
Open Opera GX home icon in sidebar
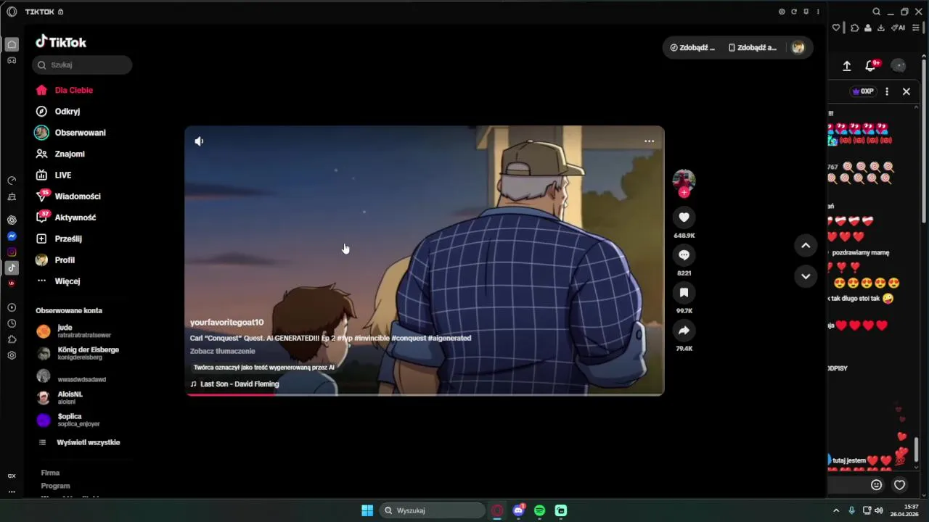12,44
